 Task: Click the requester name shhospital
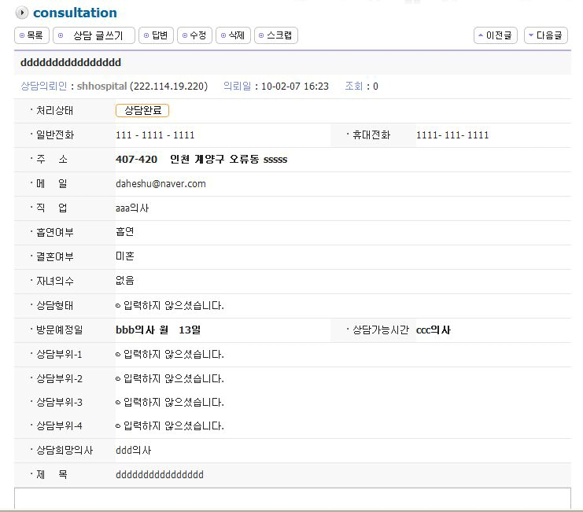coord(101,86)
